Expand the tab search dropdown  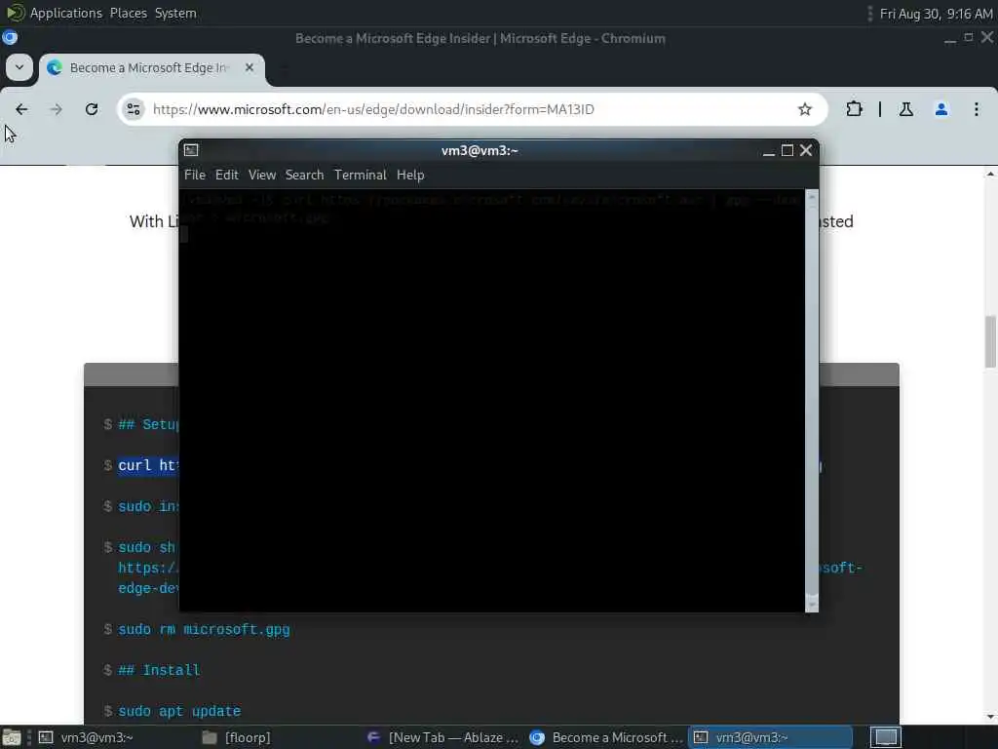coord(19,67)
